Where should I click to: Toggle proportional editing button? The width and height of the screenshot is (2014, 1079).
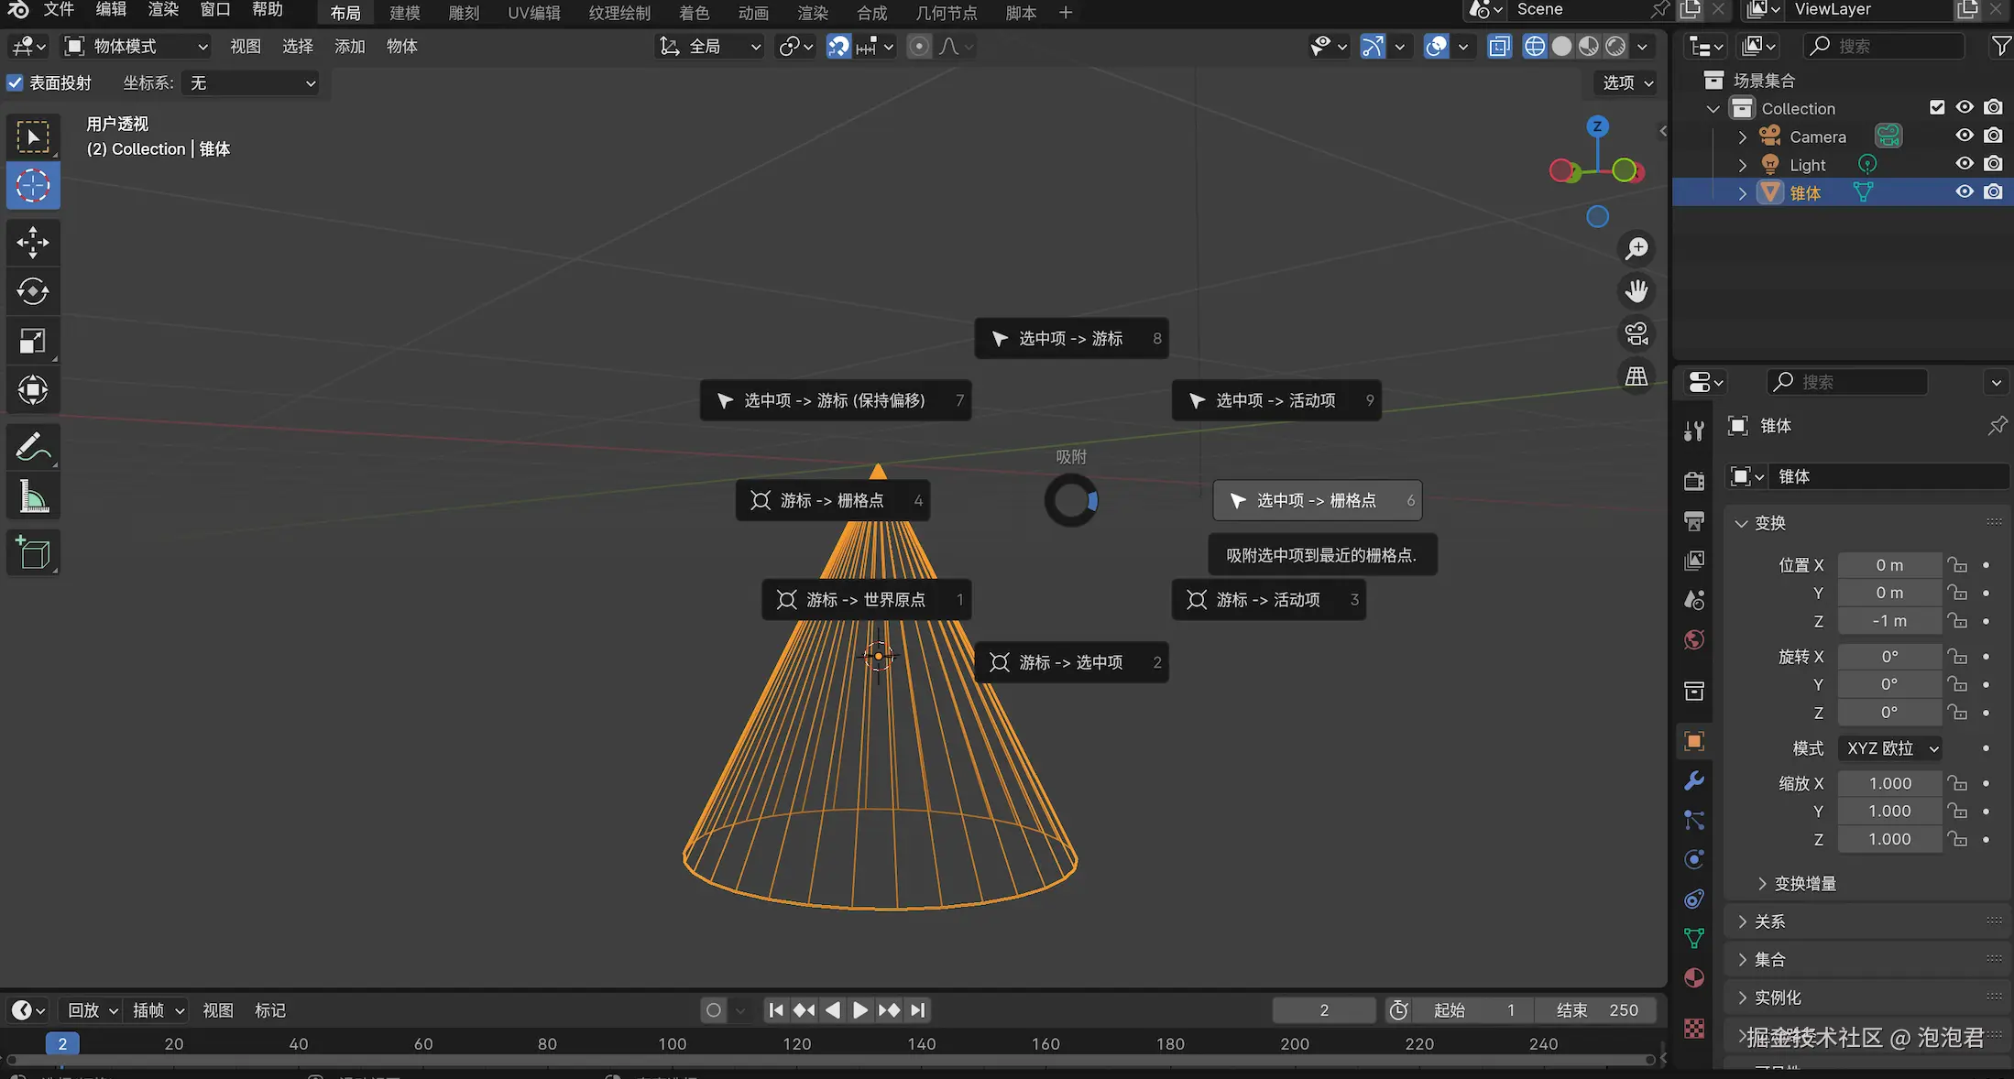[919, 46]
